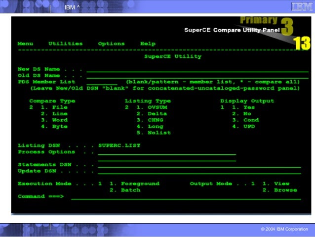Screen dimensions: 315x237
Task: Select the Delta listing type
Action: [152, 114]
